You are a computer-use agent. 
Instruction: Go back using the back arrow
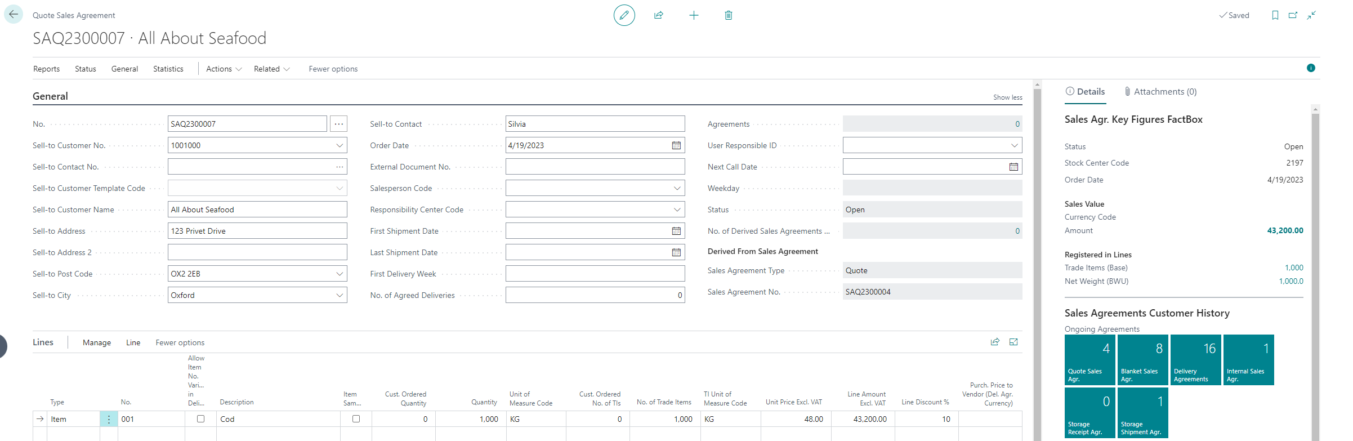pos(14,15)
